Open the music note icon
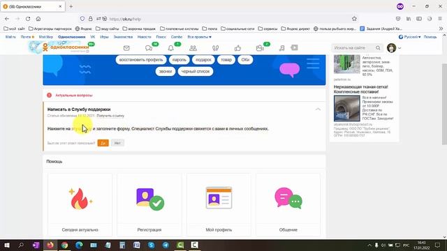 282,48
